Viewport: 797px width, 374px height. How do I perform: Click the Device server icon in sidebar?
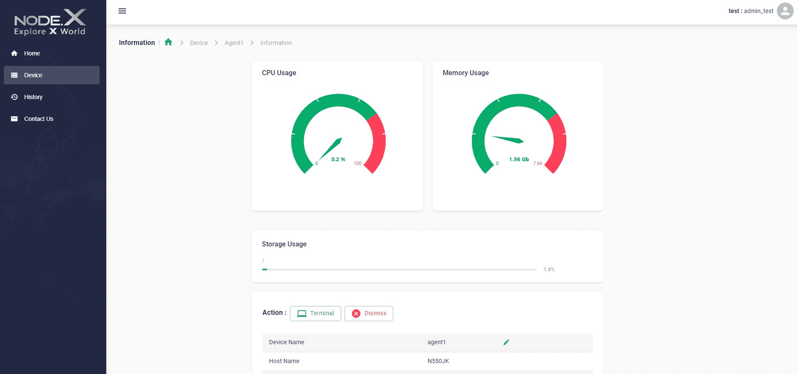tap(14, 75)
